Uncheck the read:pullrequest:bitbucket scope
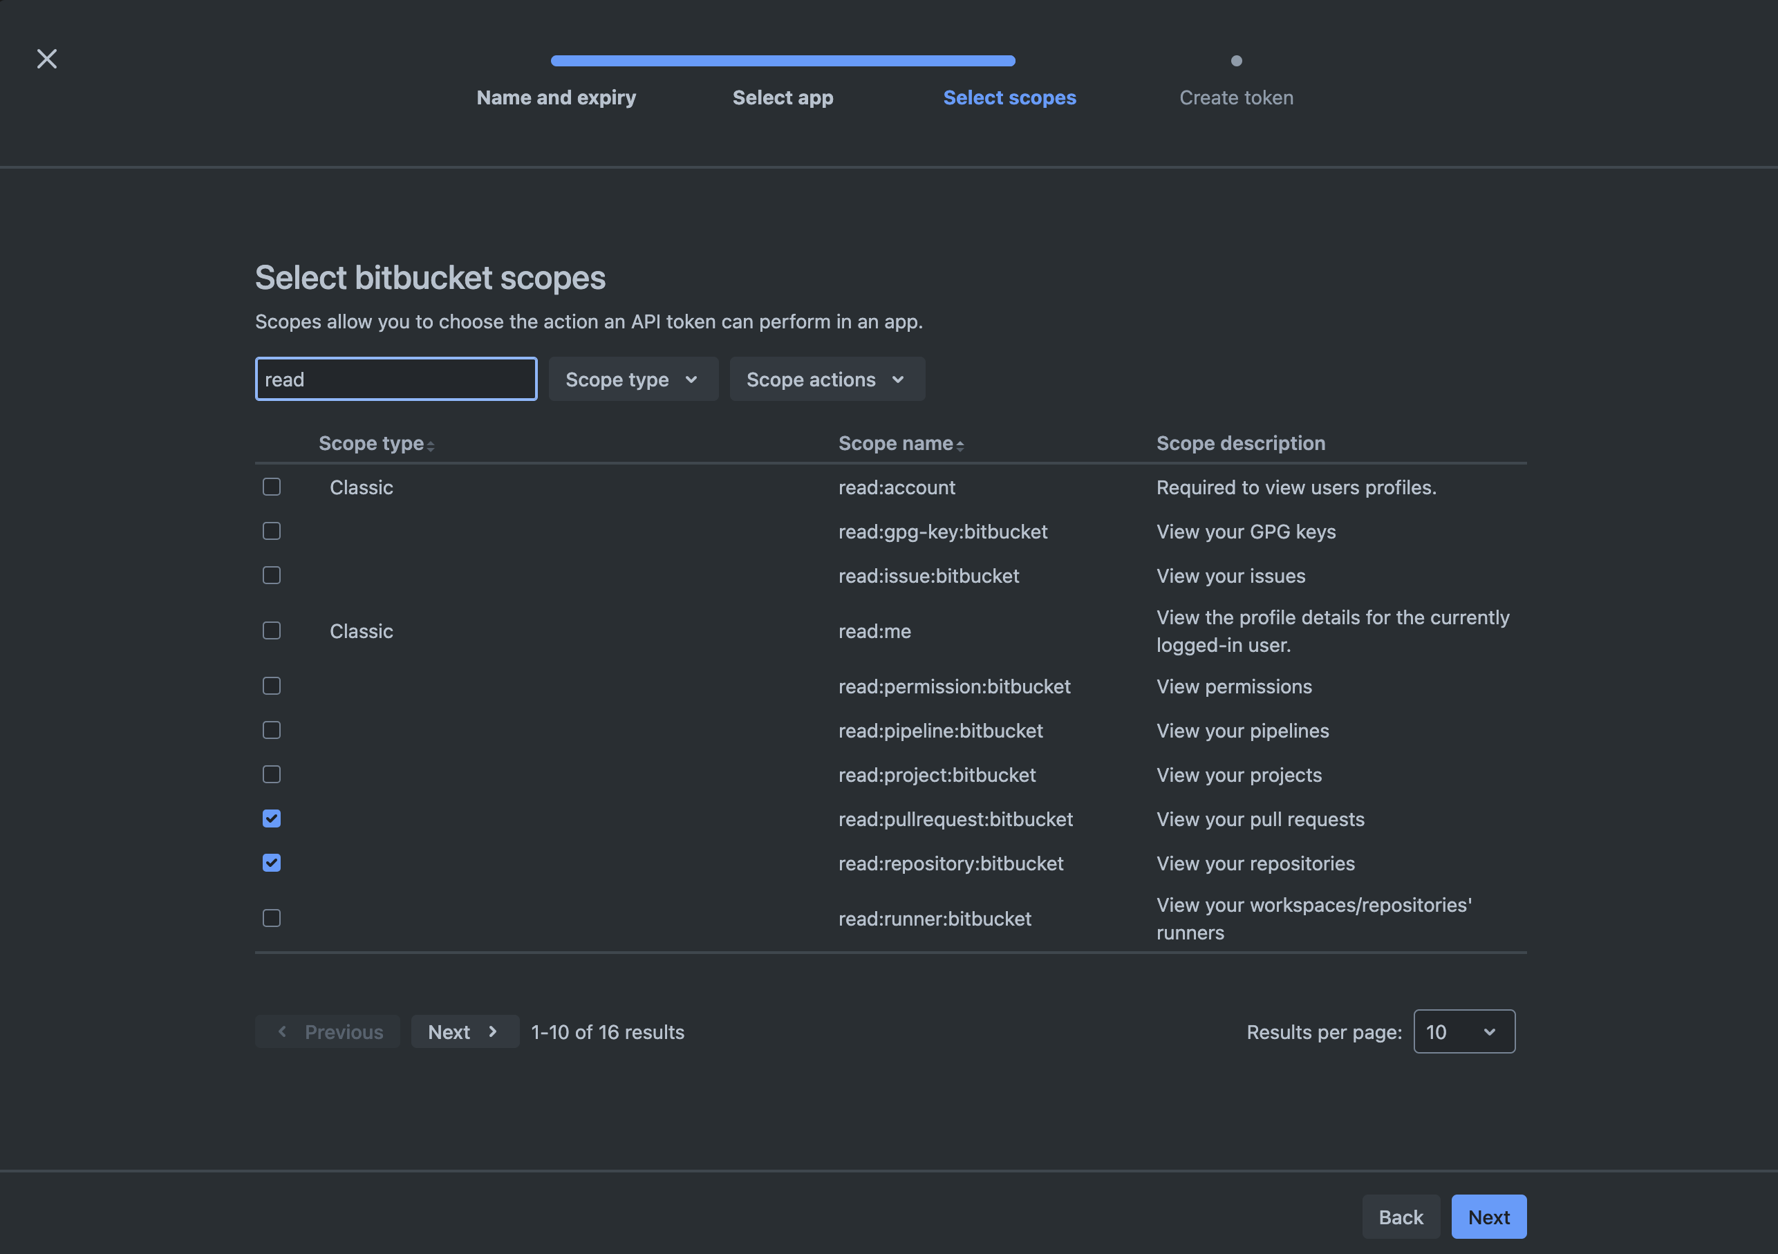1778x1254 pixels. click(x=272, y=818)
